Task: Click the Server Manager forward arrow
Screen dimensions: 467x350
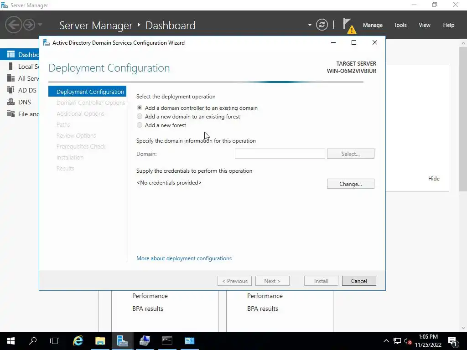Action: [29, 25]
